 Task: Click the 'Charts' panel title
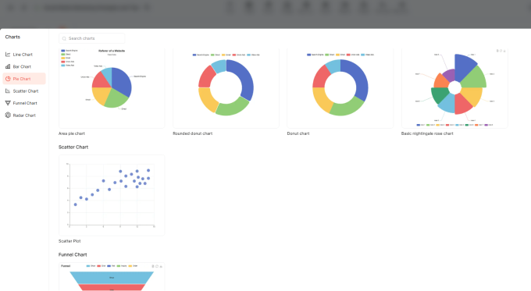tap(12, 37)
